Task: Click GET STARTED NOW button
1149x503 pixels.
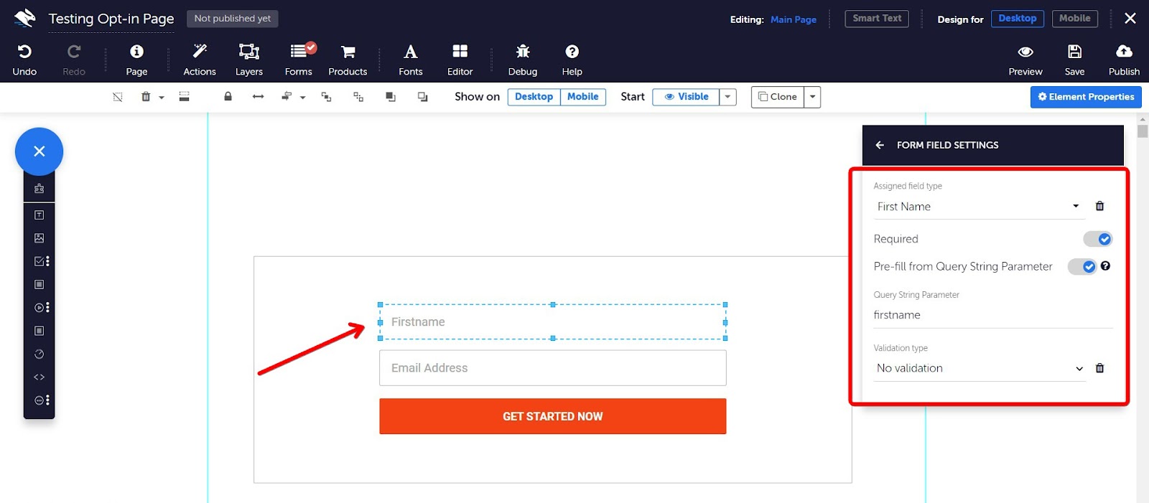Action: [552, 416]
